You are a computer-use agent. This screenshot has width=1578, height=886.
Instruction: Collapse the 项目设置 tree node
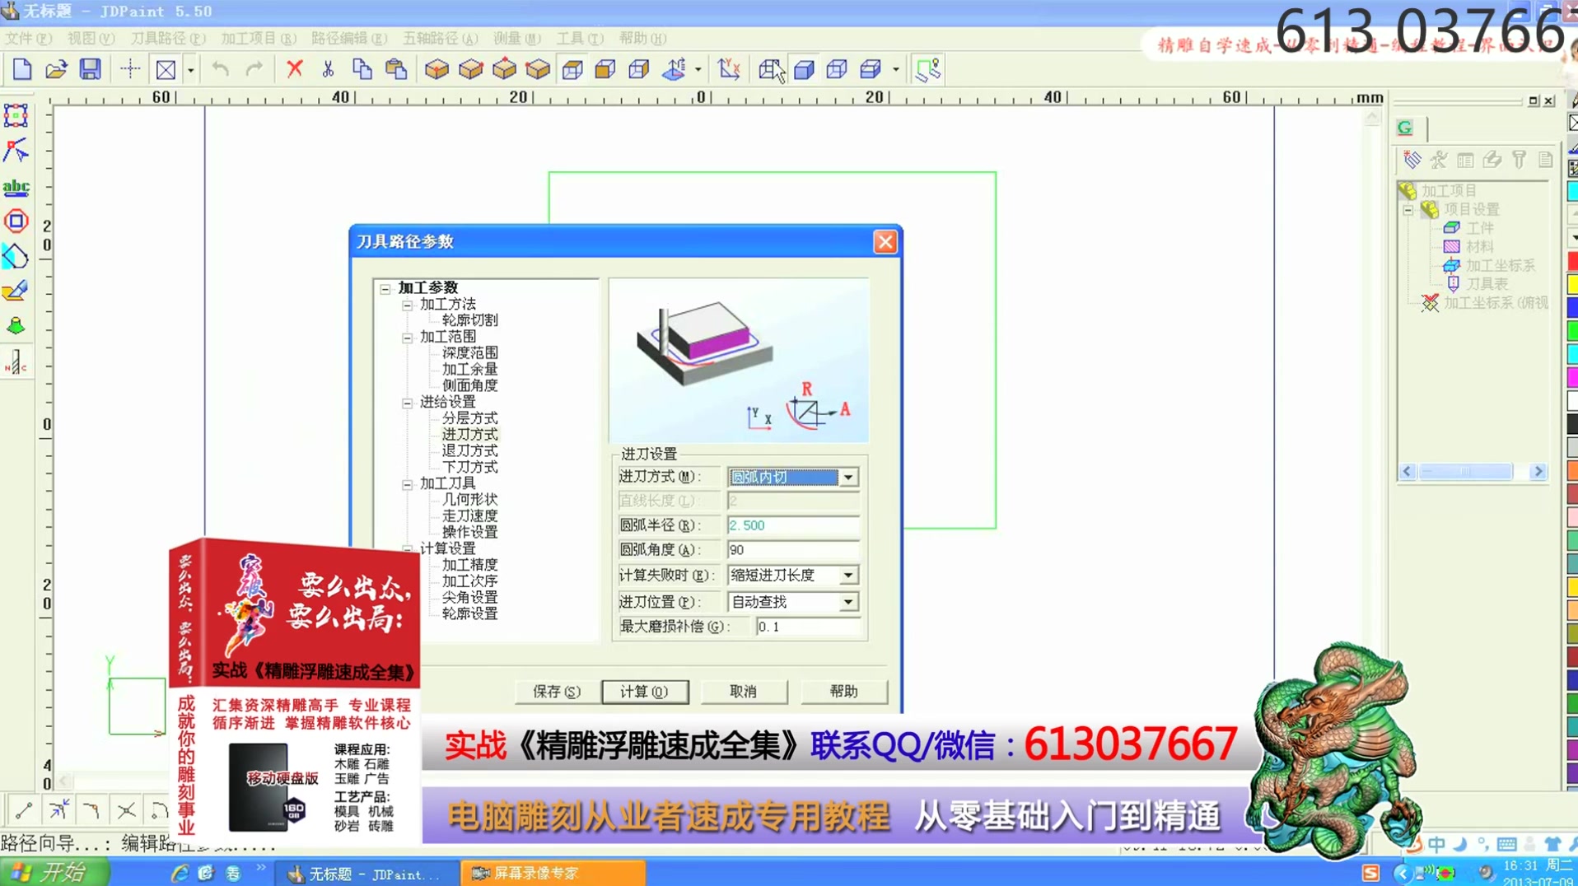pos(1410,210)
